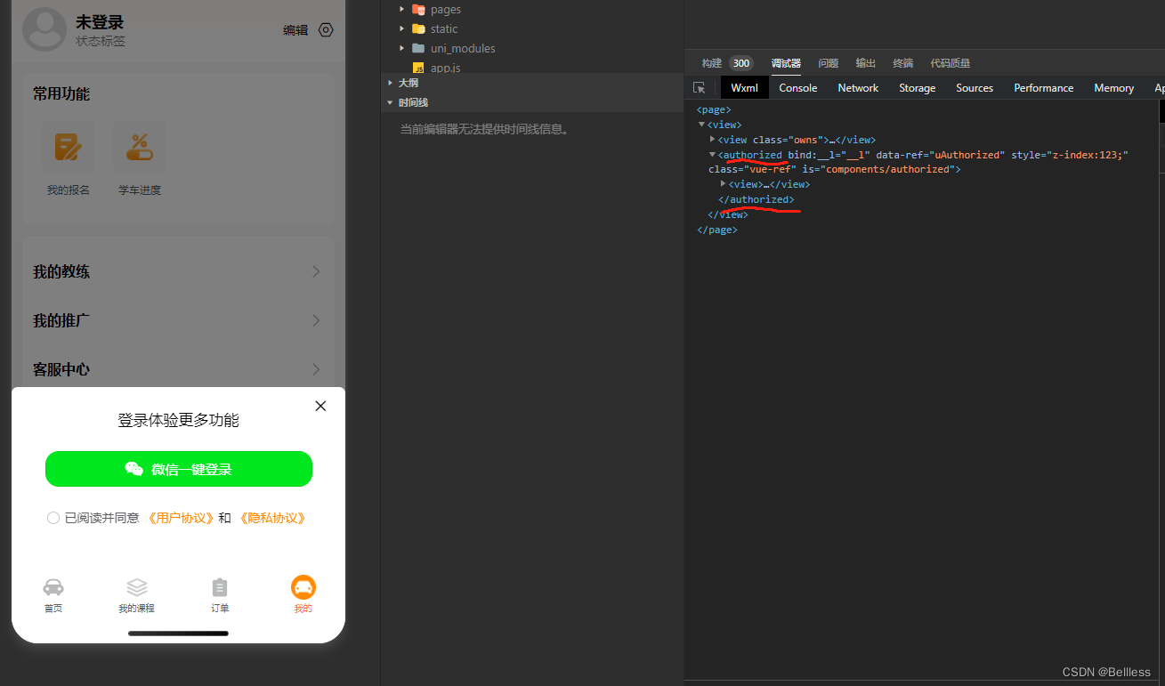Tap the 首页 tab bar icon

tap(53, 587)
